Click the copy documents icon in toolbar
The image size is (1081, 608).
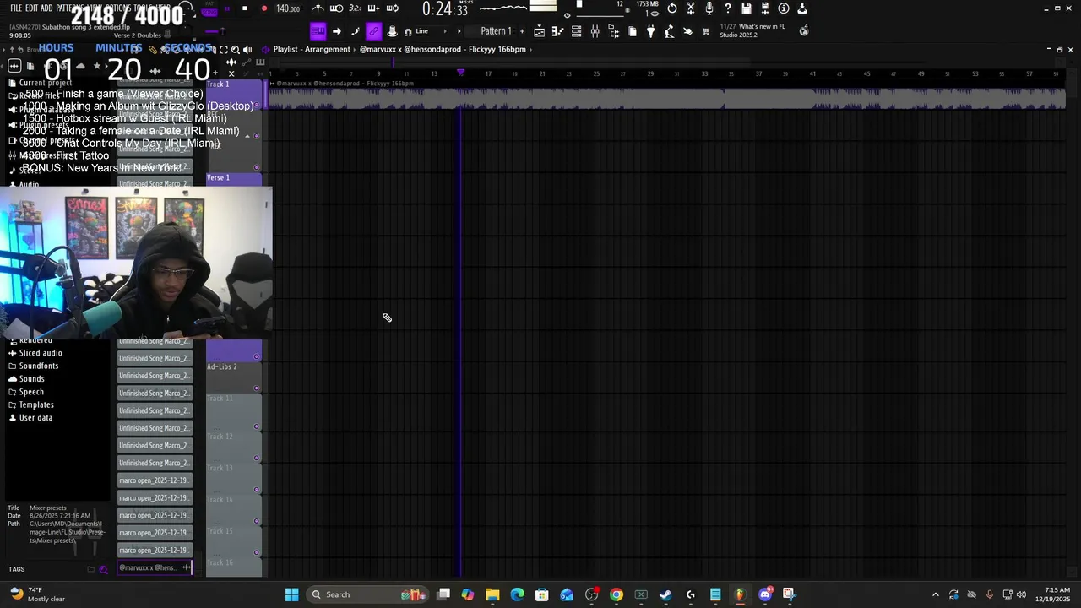(633, 31)
